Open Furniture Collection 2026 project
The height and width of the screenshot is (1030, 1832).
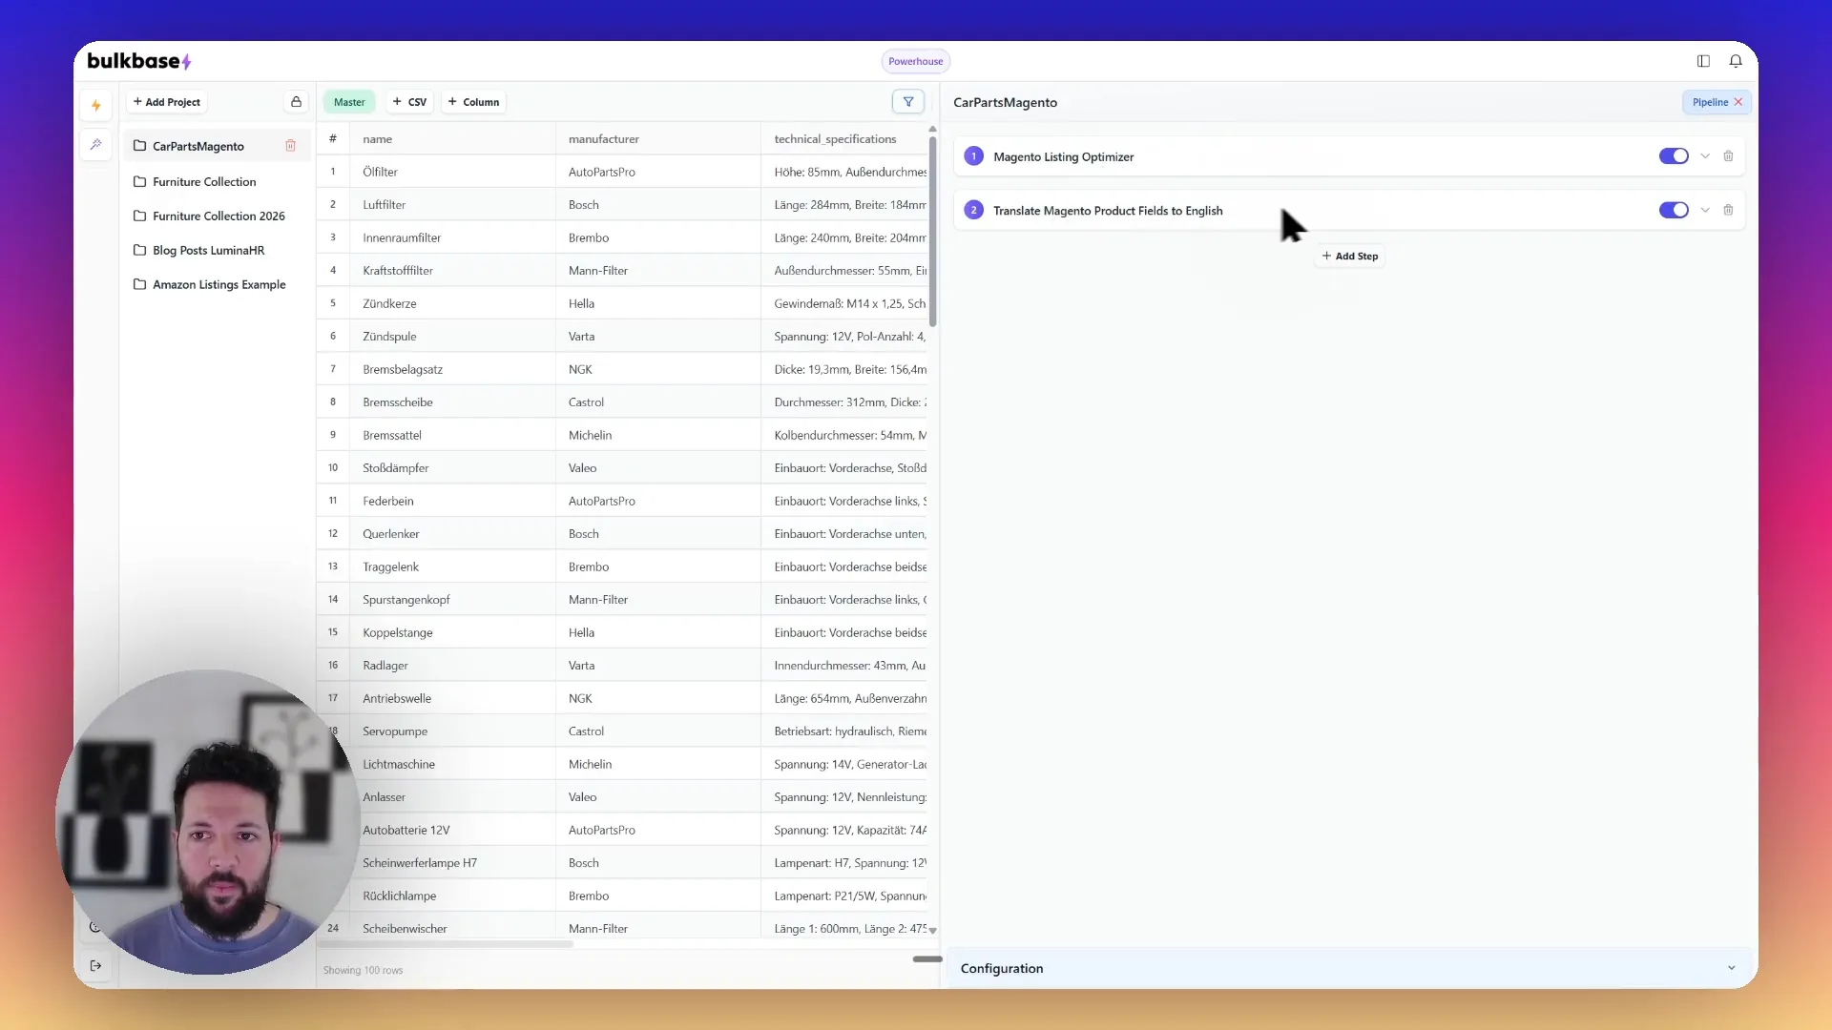click(x=219, y=216)
